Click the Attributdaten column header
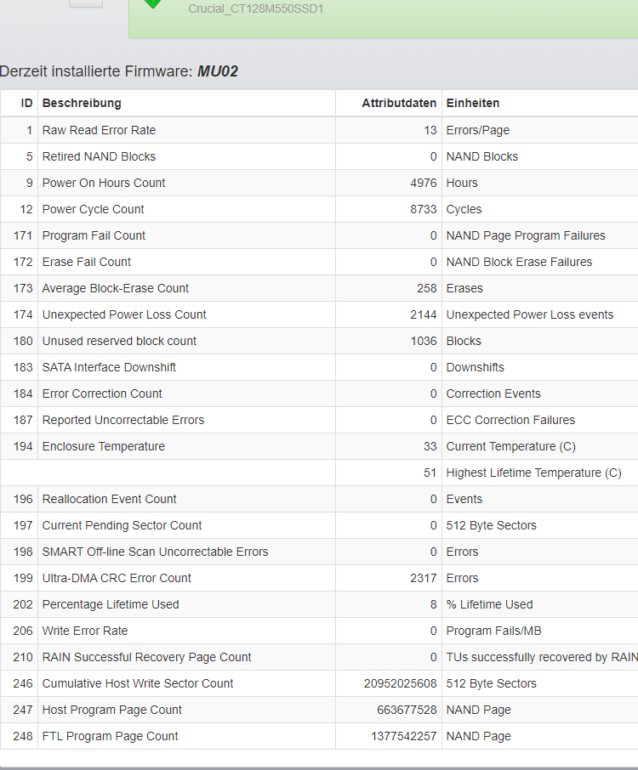 tap(399, 103)
